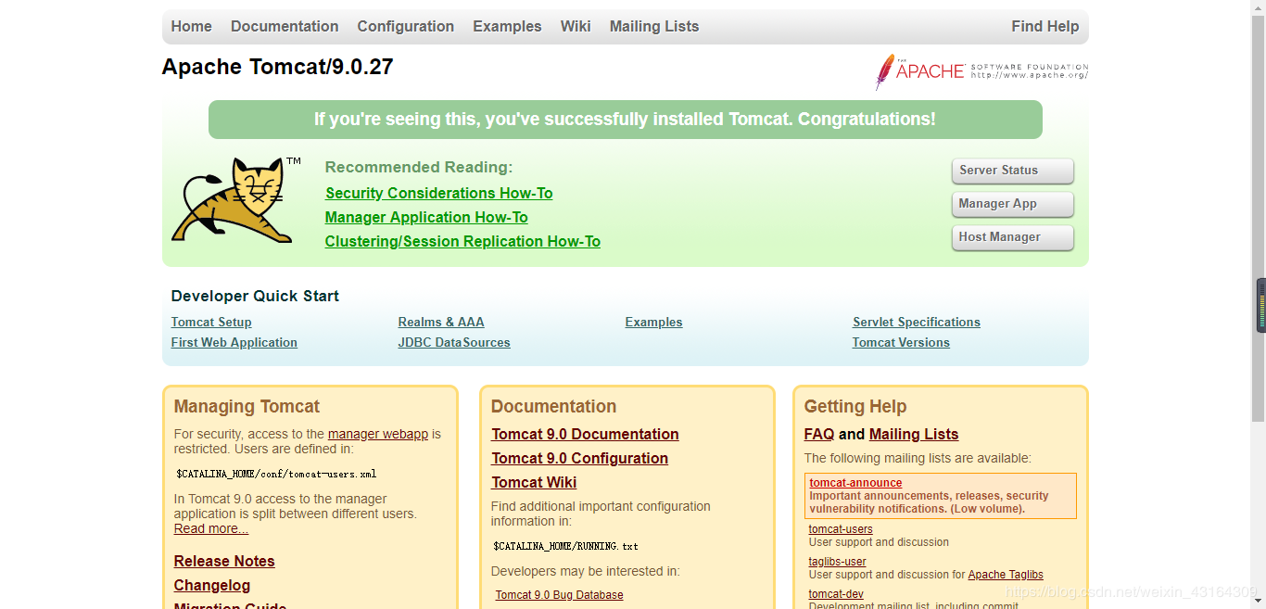Click the Read more... link
Screen dimensions: 1266x609
pos(211,528)
